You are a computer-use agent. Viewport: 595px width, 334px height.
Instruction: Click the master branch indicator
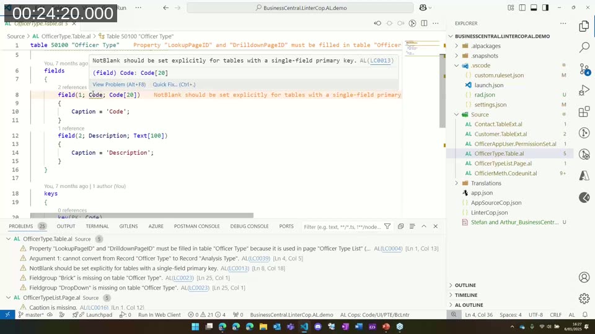click(x=31, y=315)
